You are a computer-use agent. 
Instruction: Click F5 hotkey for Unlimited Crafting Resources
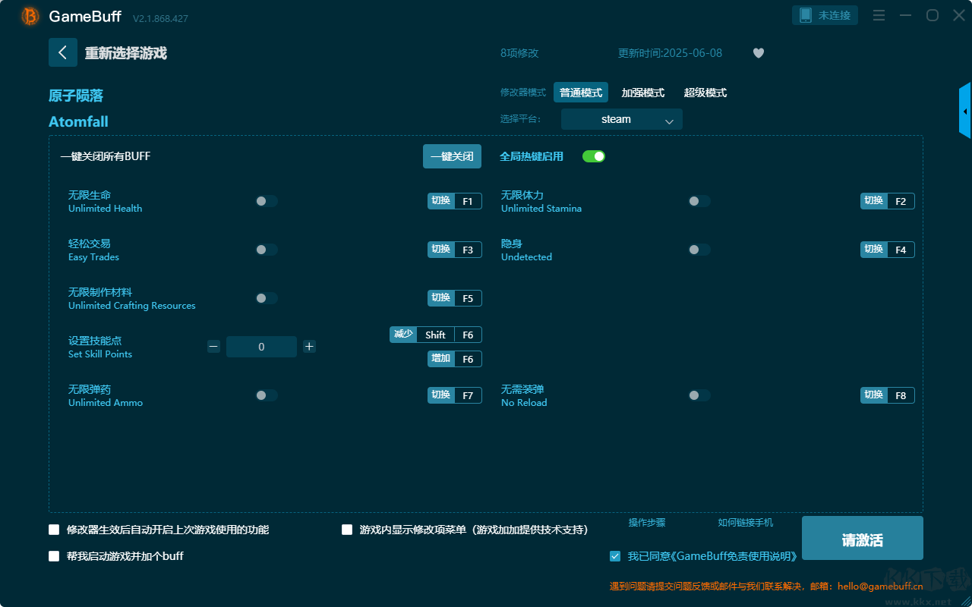click(455, 298)
